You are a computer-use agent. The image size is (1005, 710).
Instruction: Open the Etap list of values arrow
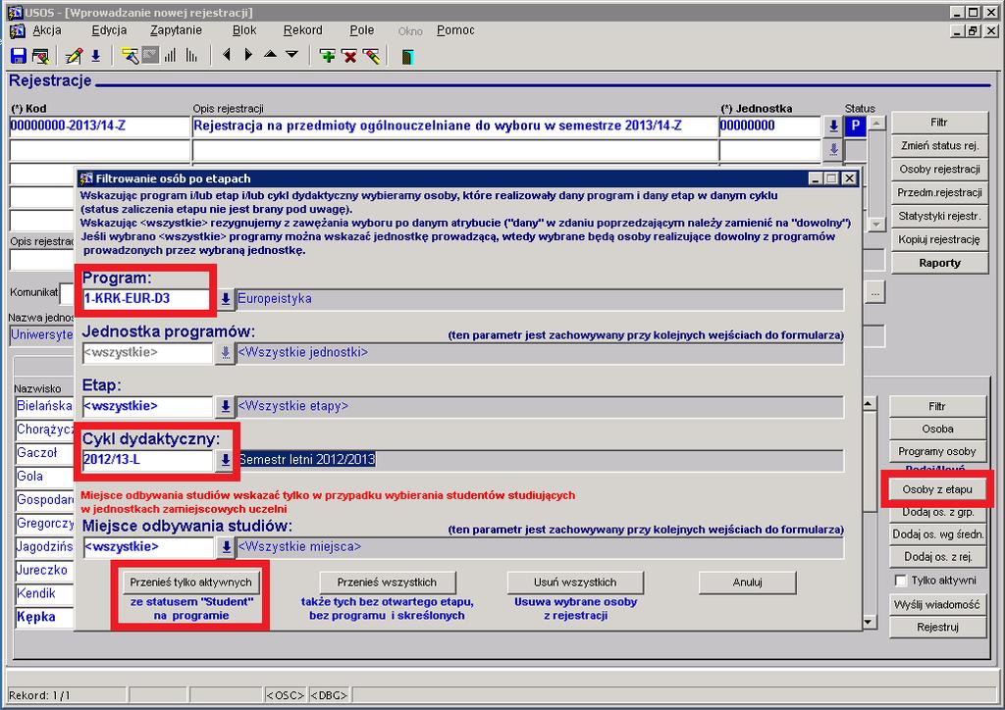tap(226, 407)
